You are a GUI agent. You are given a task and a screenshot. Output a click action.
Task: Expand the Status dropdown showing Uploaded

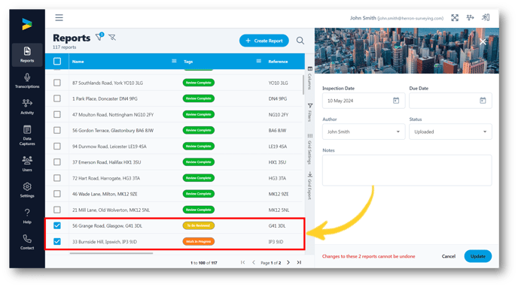click(450, 131)
